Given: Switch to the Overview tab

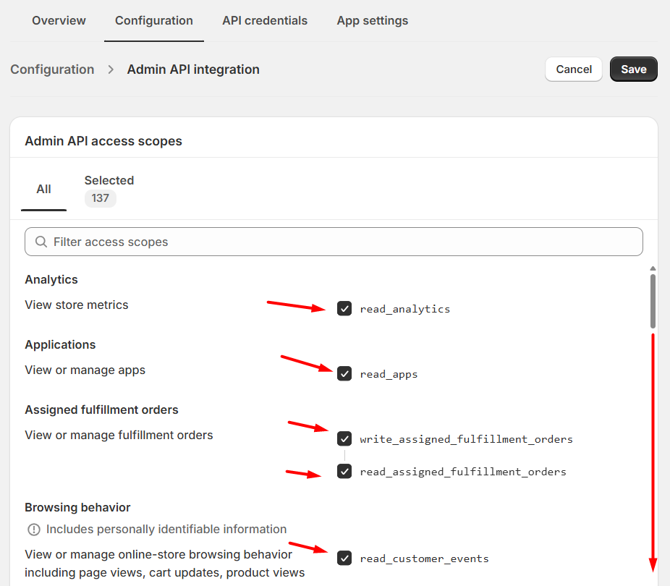Looking at the screenshot, I should tap(59, 20).
